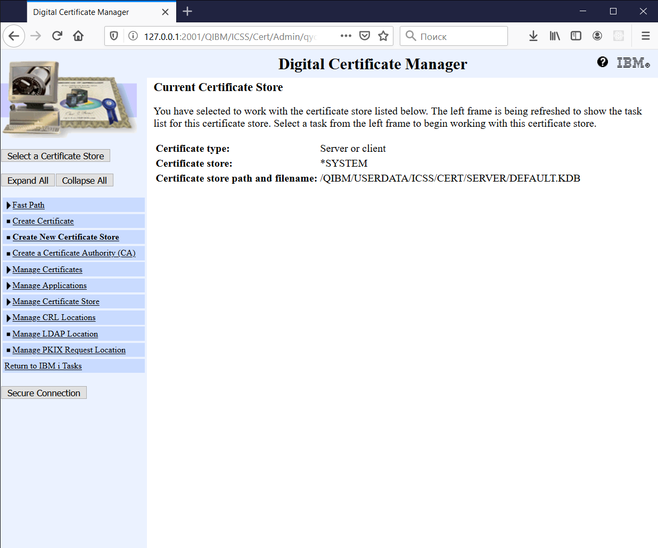Open the help question mark icon
The height and width of the screenshot is (548, 658).
(x=603, y=62)
